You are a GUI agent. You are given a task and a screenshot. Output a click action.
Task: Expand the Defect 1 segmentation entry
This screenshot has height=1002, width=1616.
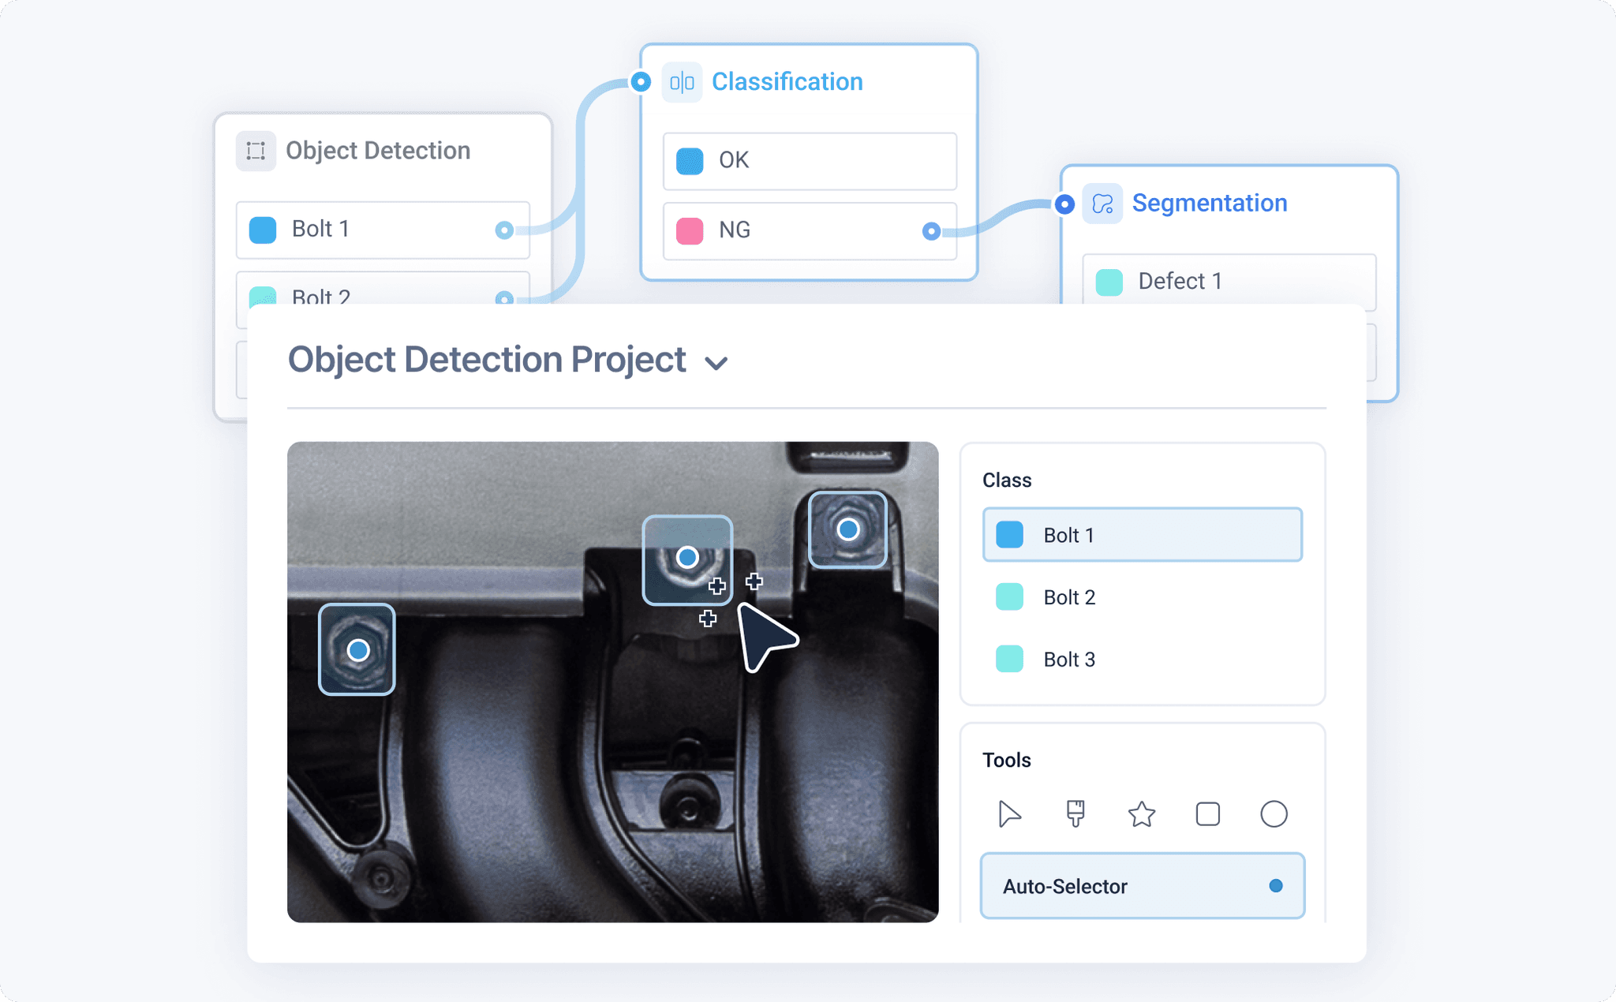click(1179, 281)
